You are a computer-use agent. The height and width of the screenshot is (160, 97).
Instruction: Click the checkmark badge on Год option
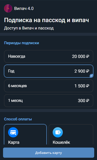tap(91, 76)
